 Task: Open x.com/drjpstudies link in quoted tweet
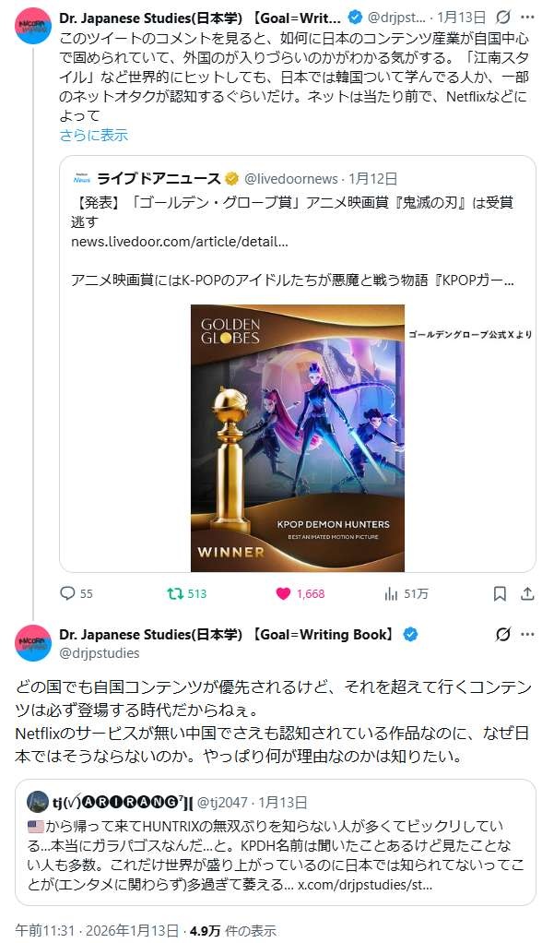click(365, 885)
